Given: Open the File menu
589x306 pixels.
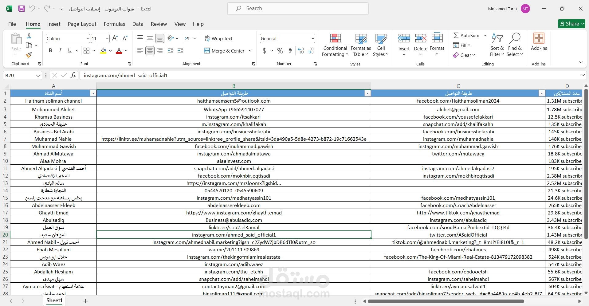Looking at the screenshot, I should point(12,24).
